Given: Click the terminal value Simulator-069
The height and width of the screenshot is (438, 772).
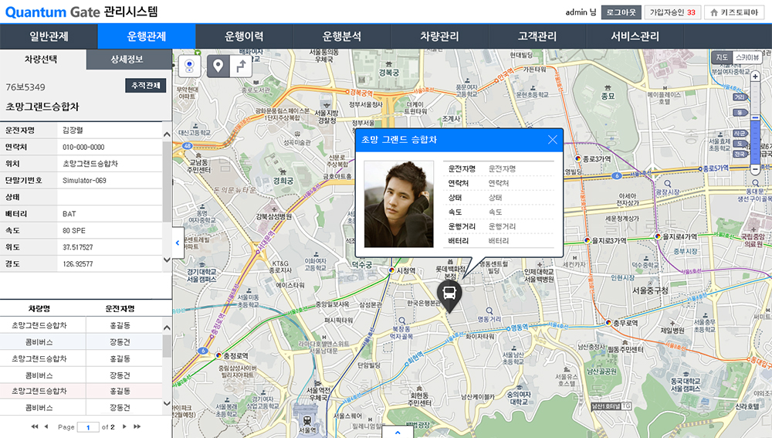Looking at the screenshot, I should [84, 181].
